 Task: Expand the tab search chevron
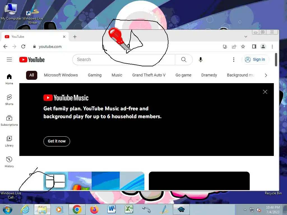[x=246, y=37]
